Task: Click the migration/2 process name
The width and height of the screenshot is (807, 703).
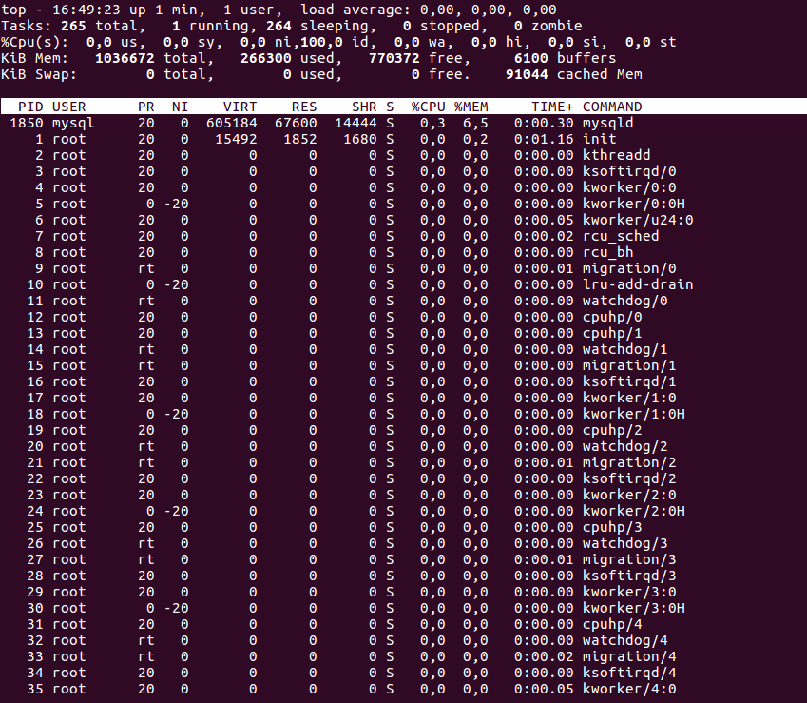Action: coord(629,462)
